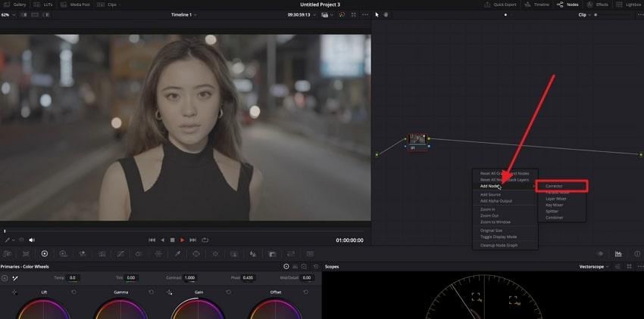Open the Blur palette
Screen dimensions: 644x319
coord(253,254)
